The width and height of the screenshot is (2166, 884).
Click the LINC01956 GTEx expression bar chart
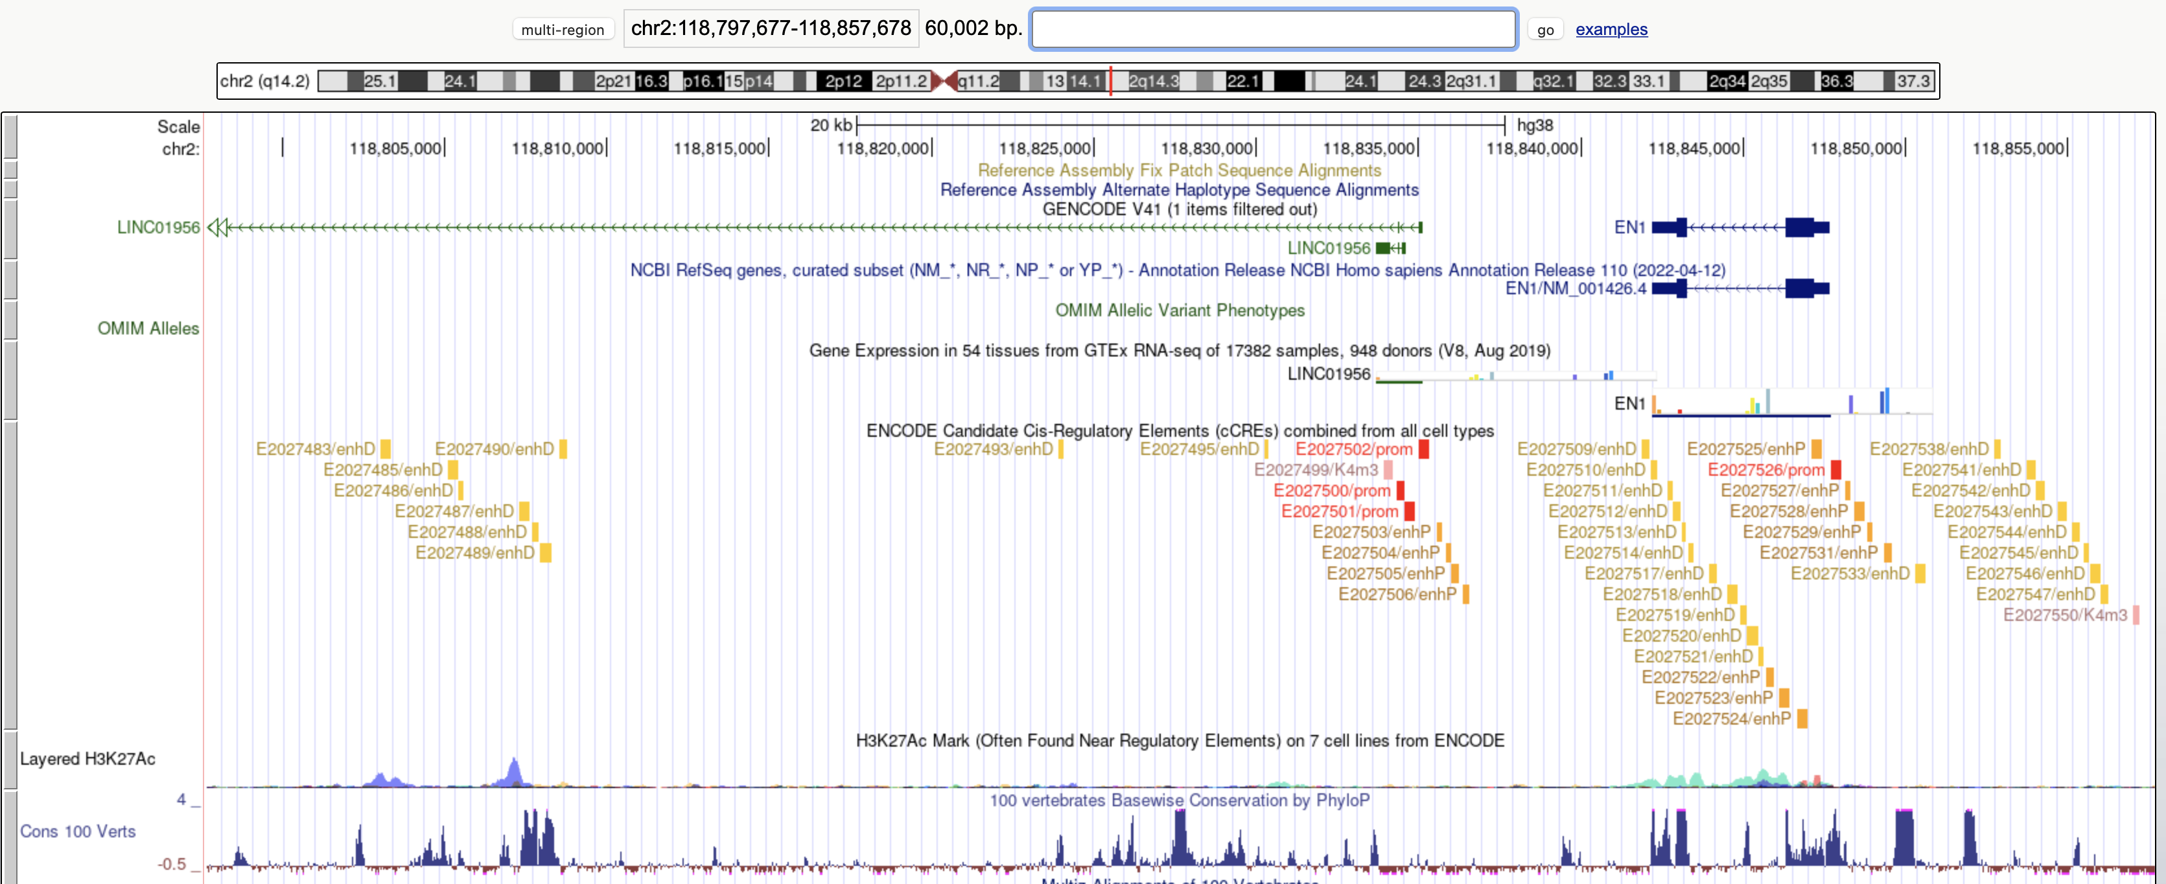tap(1515, 376)
